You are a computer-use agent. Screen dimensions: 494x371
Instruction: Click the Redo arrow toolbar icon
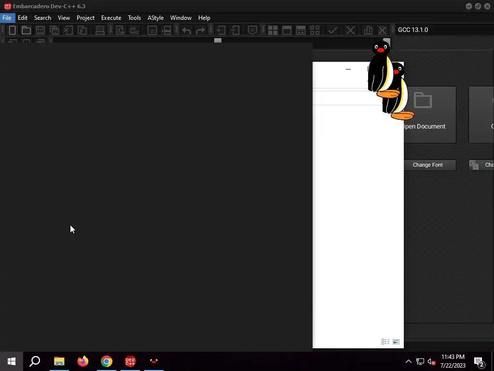[200, 30]
